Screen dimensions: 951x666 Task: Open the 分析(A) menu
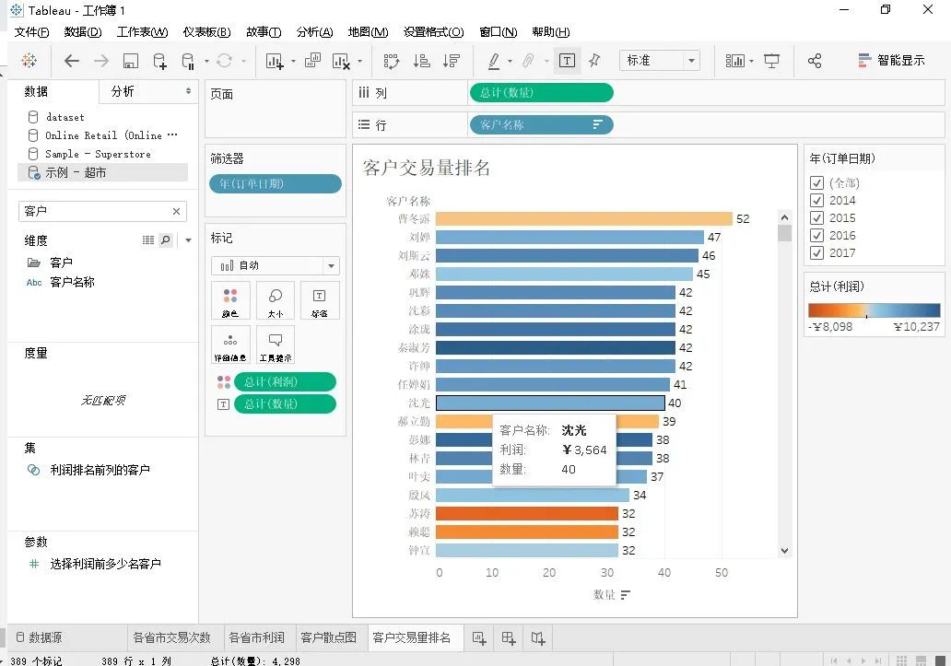click(315, 31)
